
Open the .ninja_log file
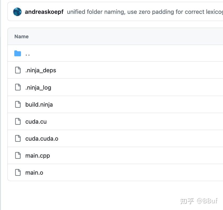38,87
